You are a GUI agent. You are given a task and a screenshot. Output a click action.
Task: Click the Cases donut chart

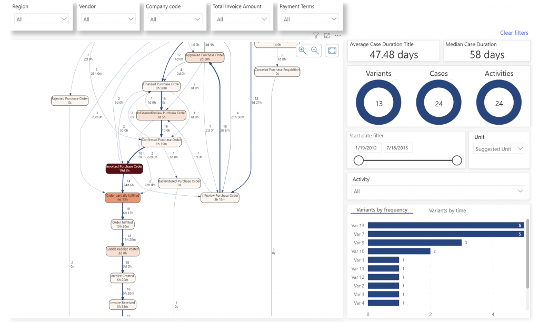click(438, 103)
